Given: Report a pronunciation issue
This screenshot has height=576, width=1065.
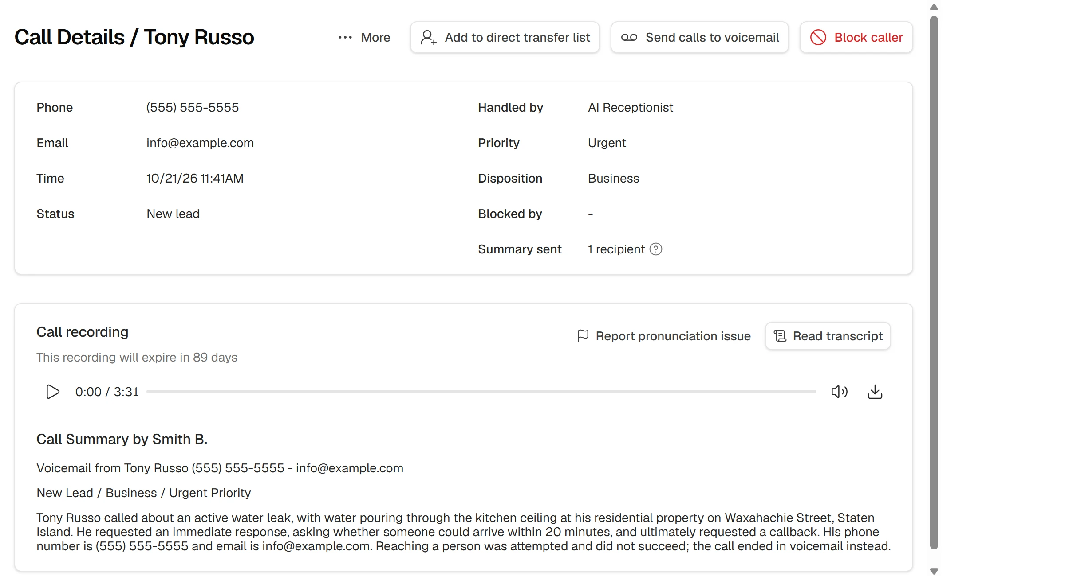Looking at the screenshot, I should 664,336.
